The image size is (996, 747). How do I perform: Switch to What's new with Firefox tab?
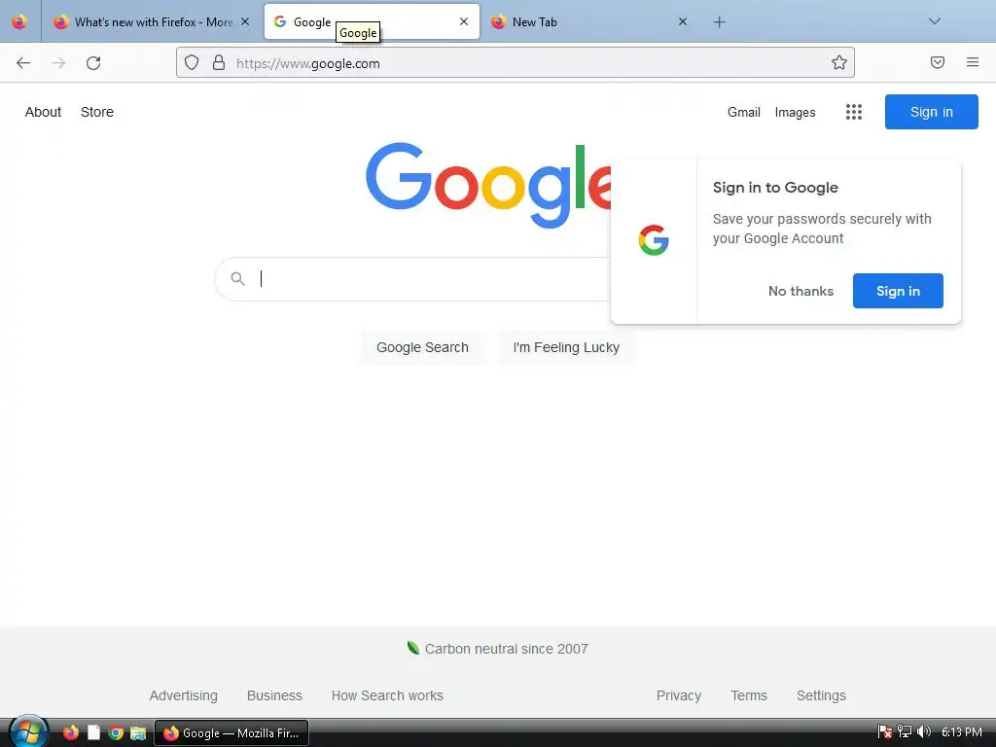(153, 21)
